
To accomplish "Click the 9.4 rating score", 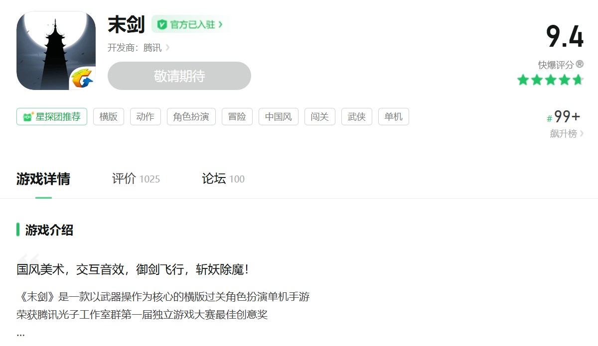I will point(565,36).
